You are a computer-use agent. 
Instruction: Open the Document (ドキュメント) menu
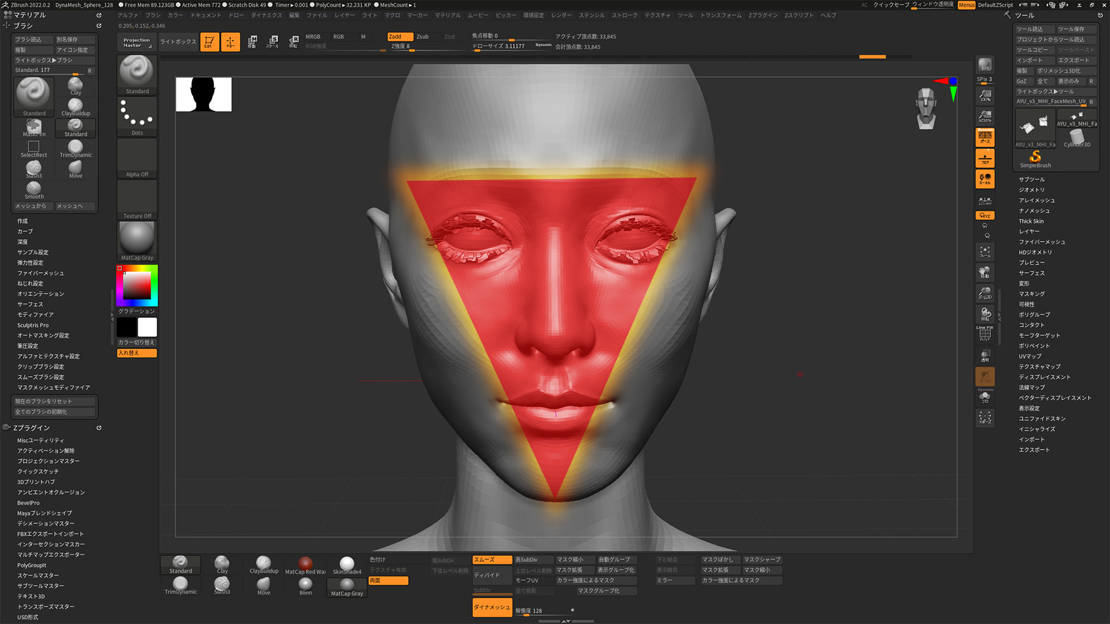pos(206,15)
